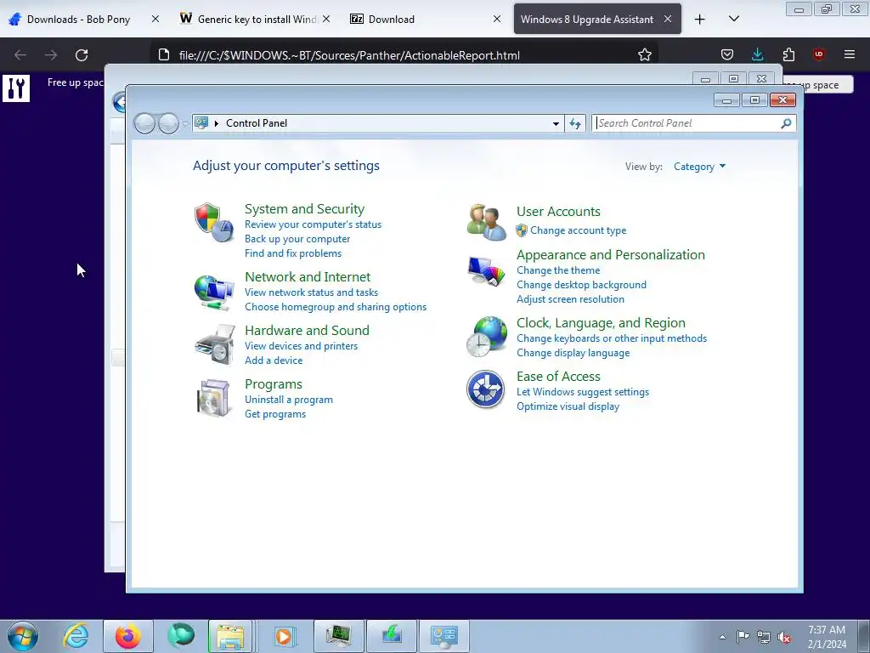Open the View by Category dropdown
870x653 pixels.
click(x=699, y=167)
